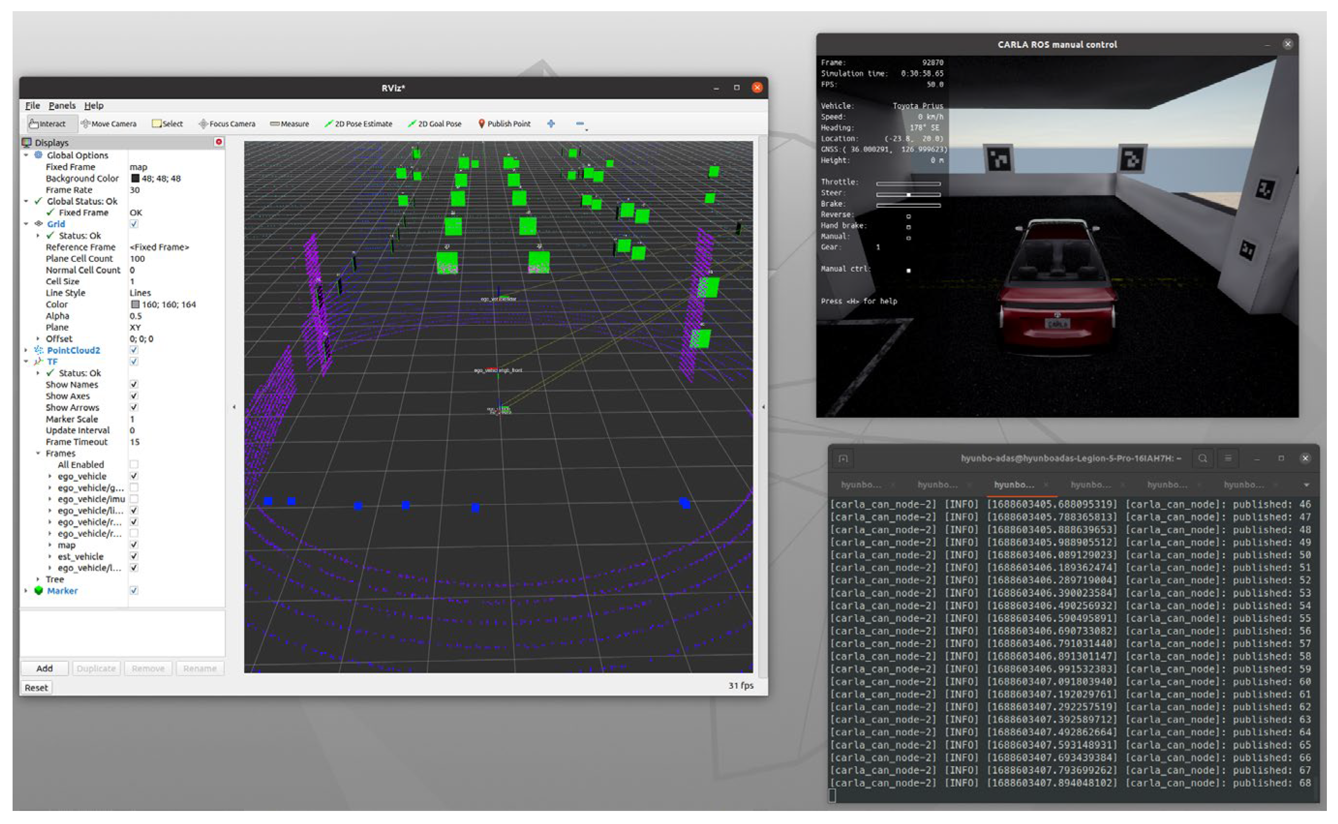Click the Grid Color swatch
This screenshot has height=824, width=1338.
click(135, 304)
